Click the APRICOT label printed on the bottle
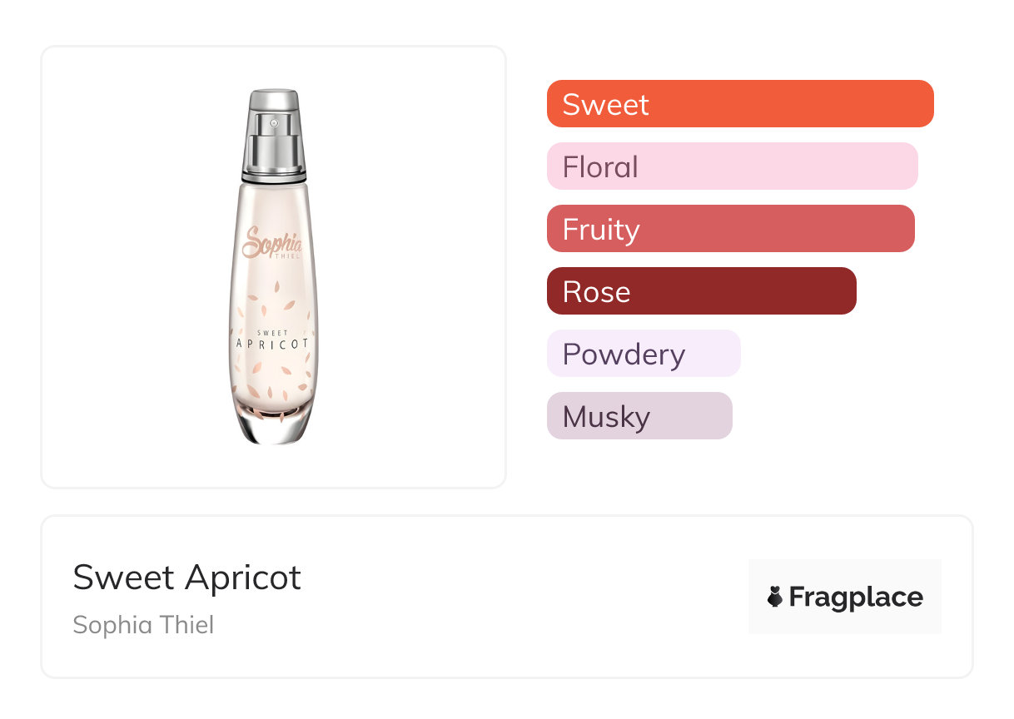The width and height of the screenshot is (1014, 719). pyautogui.click(x=273, y=344)
